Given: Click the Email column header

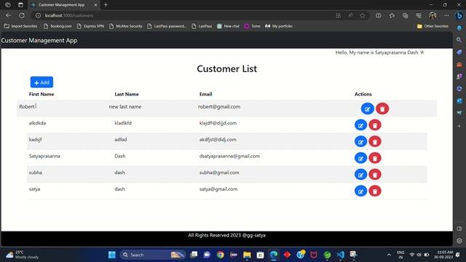Looking at the screenshot, I should (205, 94).
